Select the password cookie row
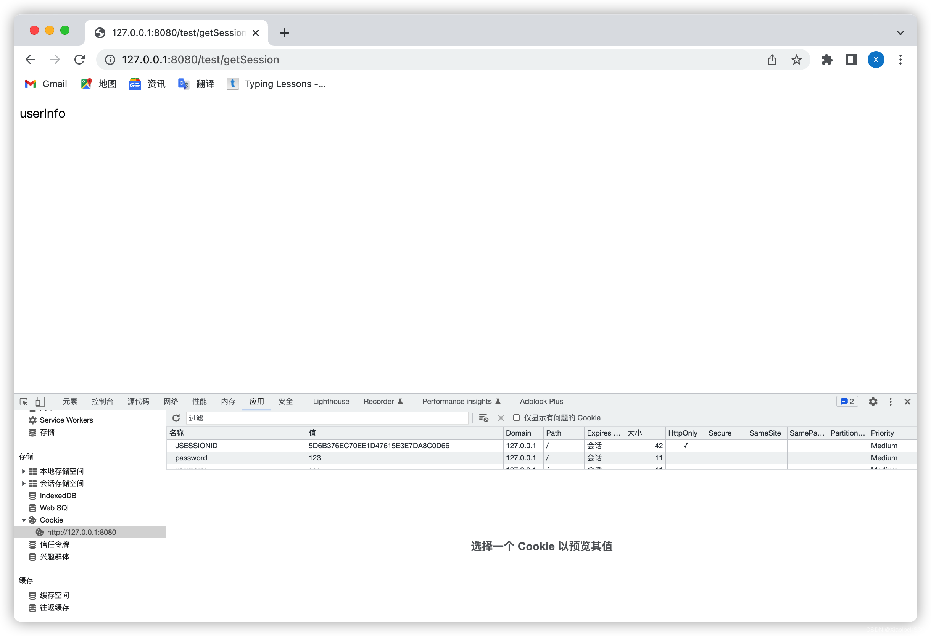The width and height of the screenshot is (931, 636). (541, 458)
